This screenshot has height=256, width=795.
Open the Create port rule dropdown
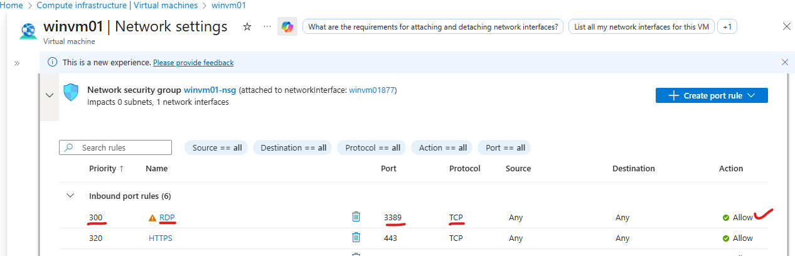pos(712,95)
